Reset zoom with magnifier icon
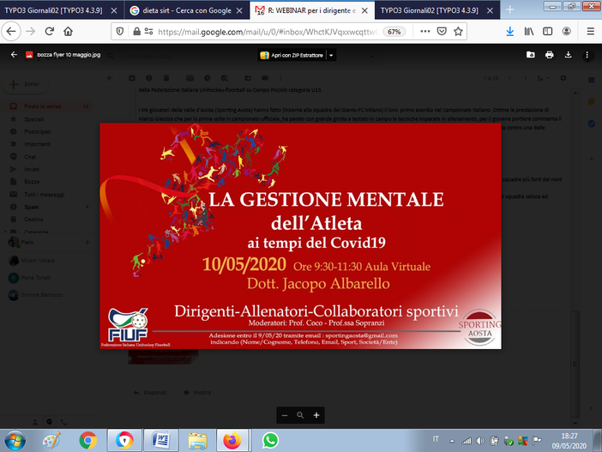 (300, 415)
